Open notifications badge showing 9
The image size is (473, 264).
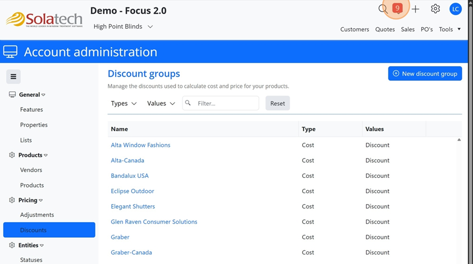(x=398, y=8)
